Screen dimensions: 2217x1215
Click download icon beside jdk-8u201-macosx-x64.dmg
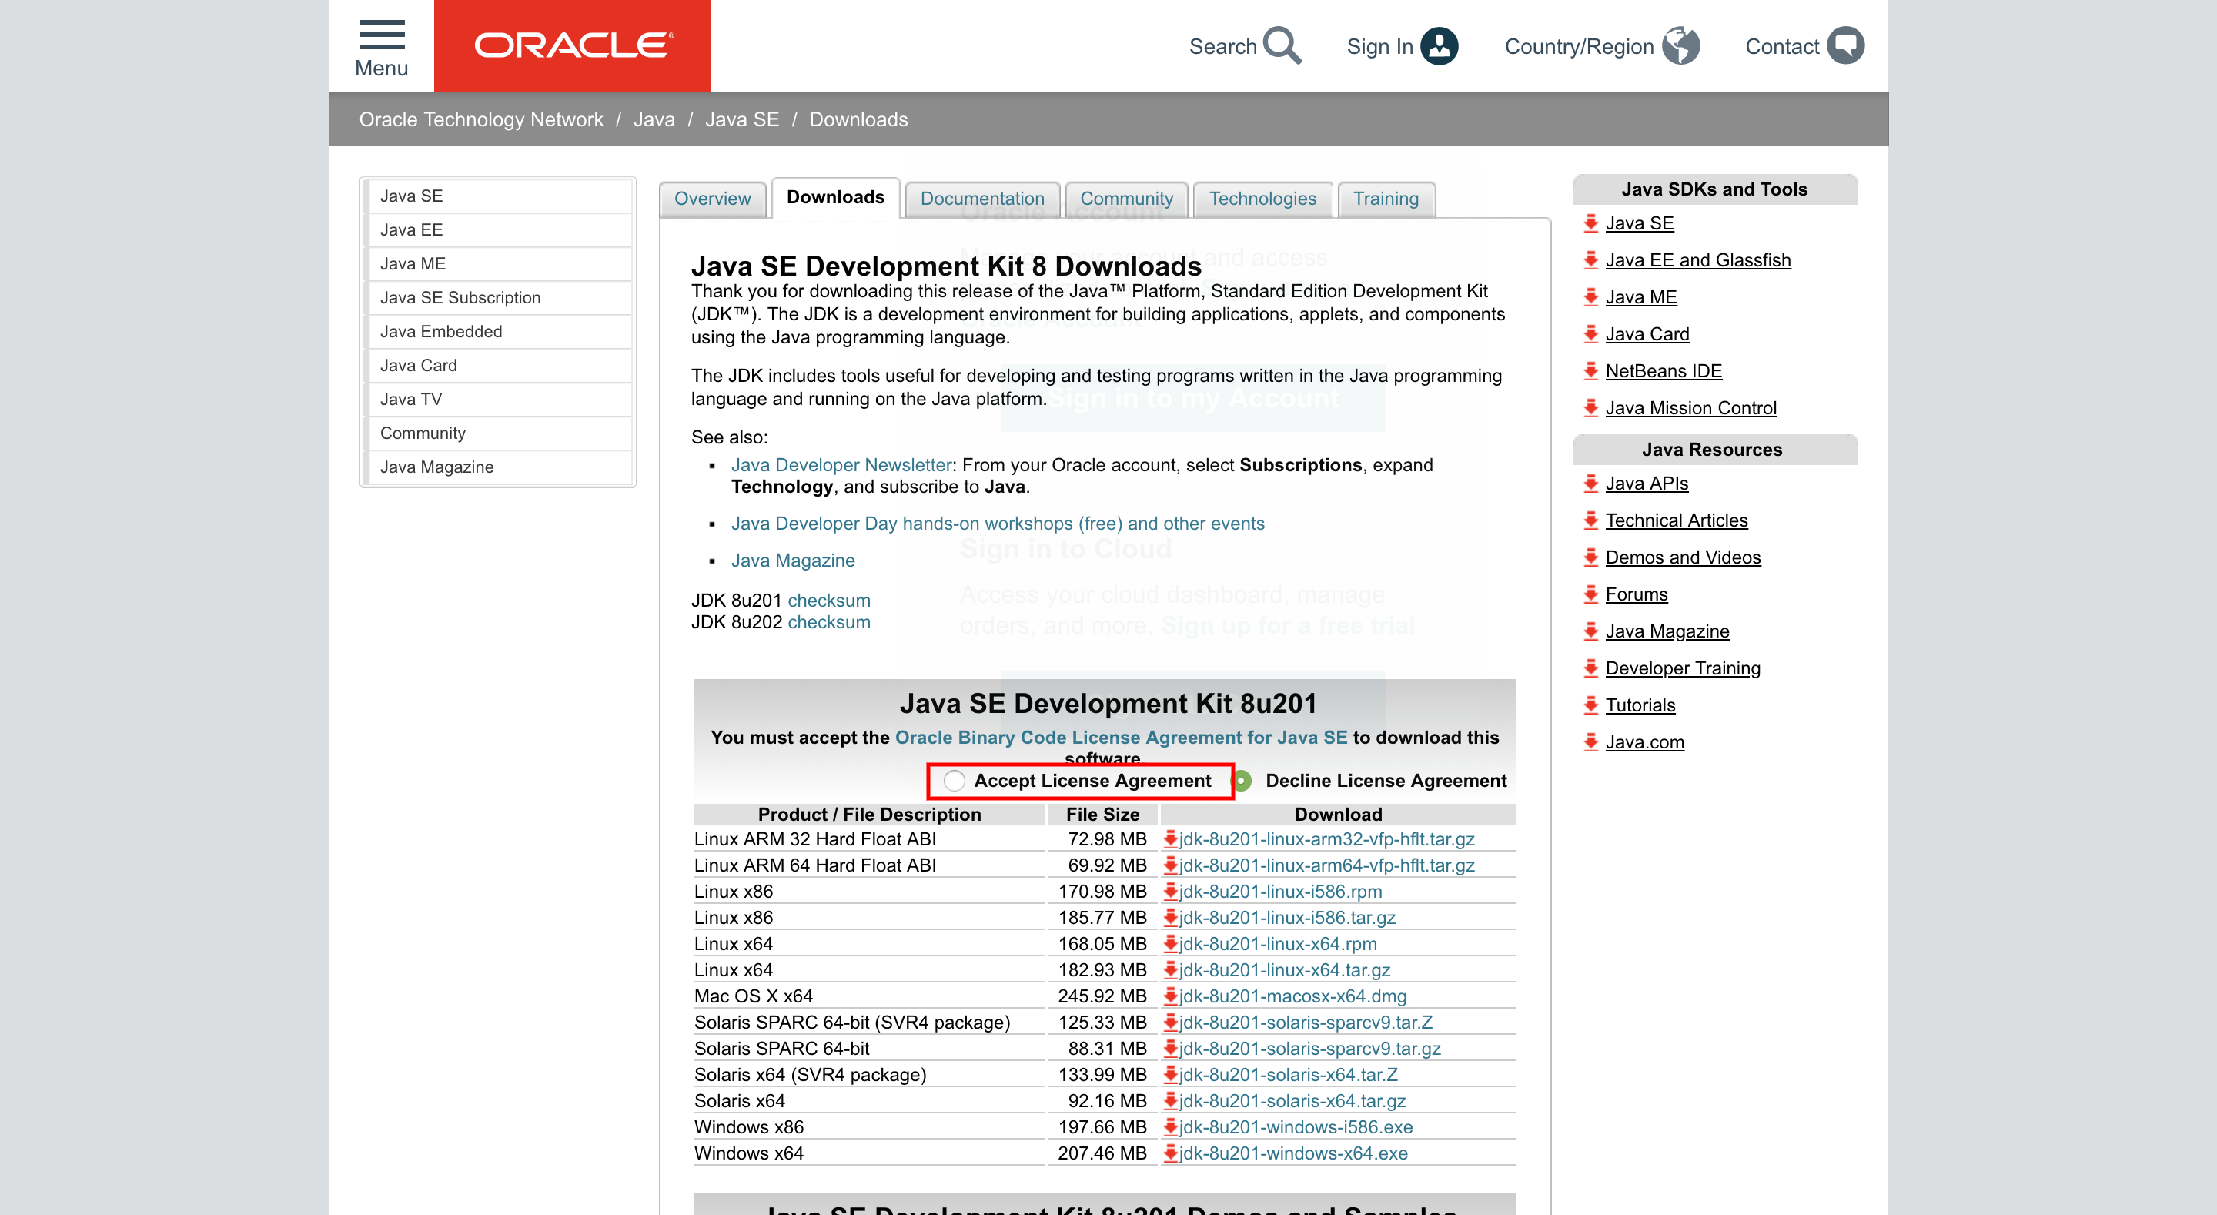[1170, 996]
